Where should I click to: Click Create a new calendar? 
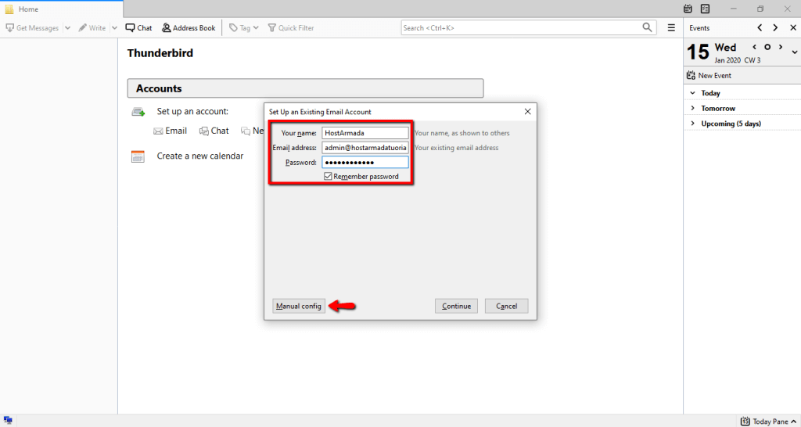(199, 156)
